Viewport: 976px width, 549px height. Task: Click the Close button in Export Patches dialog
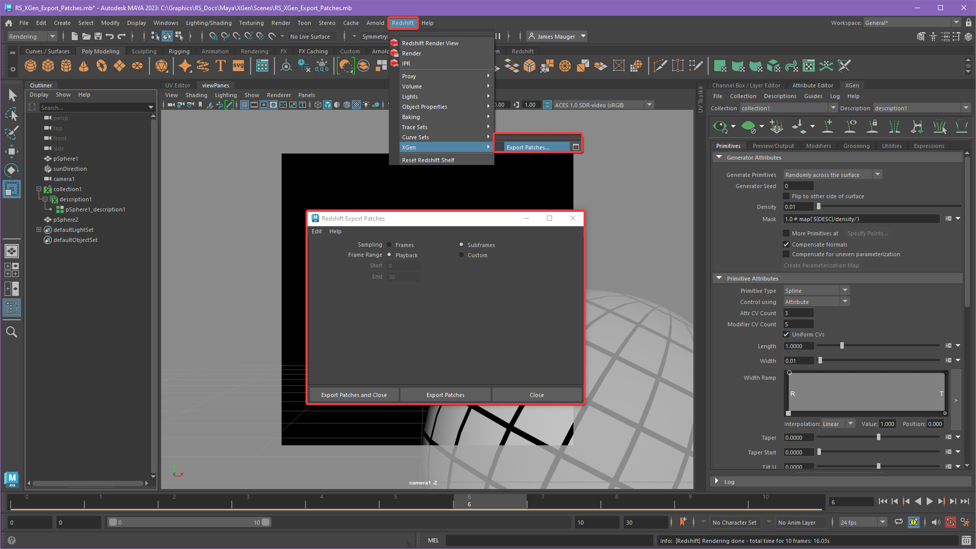[536, 395]
